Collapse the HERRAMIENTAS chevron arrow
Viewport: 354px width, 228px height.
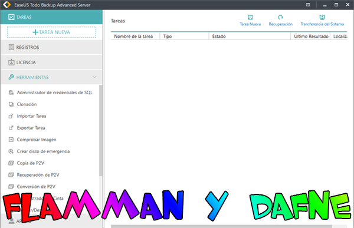pyautogui.click(x=94, y=77)
